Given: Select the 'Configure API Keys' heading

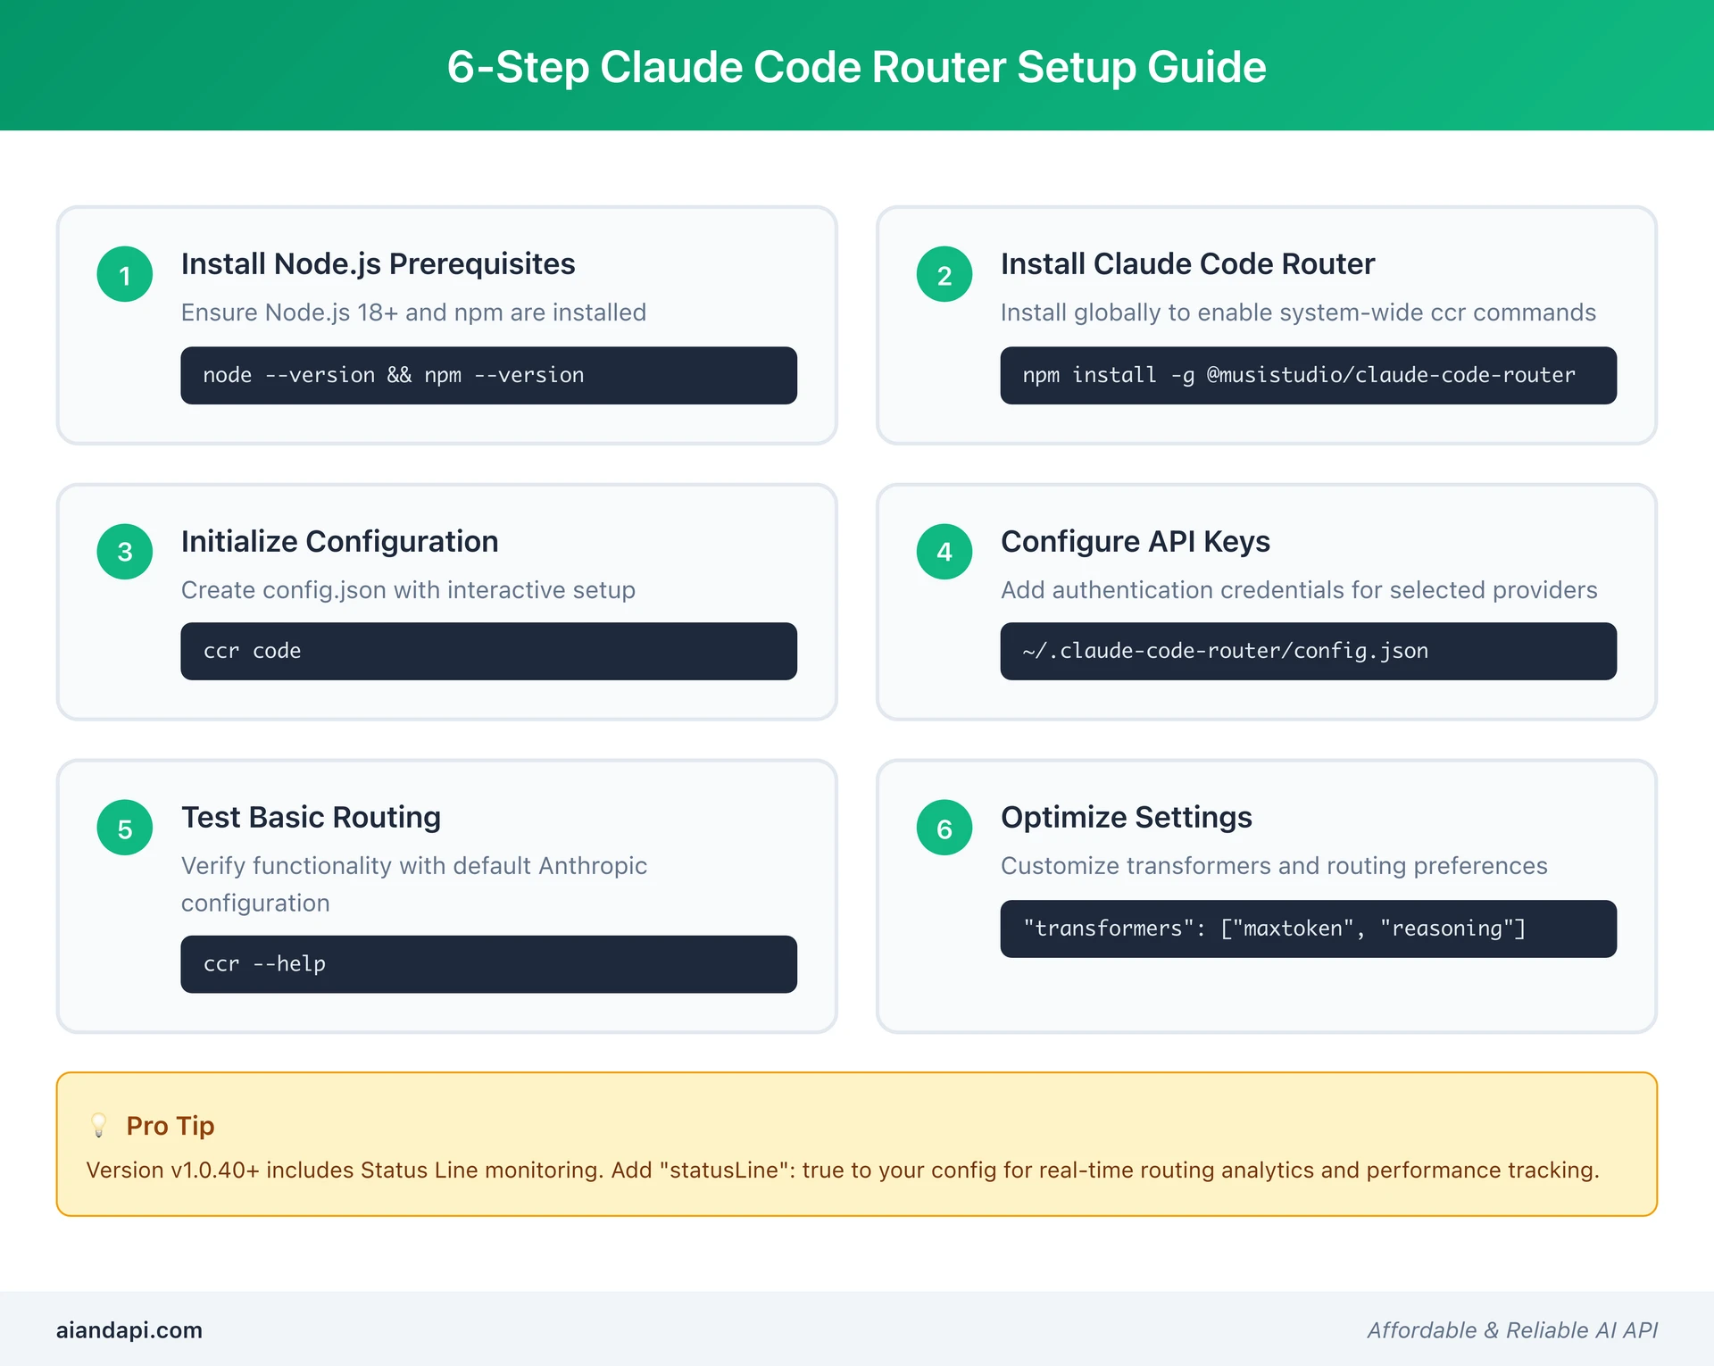Looking at the screenshot, I should (1135, 542).
